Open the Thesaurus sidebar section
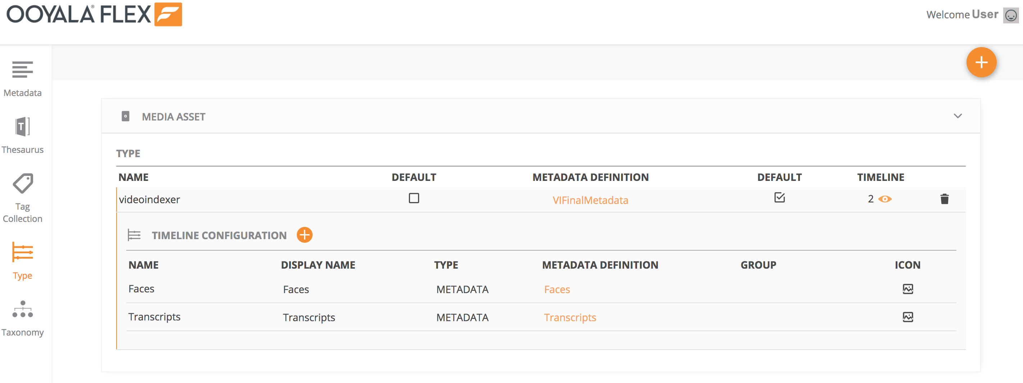This screenshot has height=383, width=1023. click(22, 135)
